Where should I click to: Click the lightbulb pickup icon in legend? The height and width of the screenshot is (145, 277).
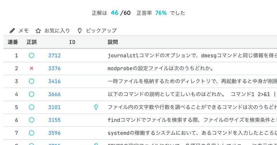(80, 30)
